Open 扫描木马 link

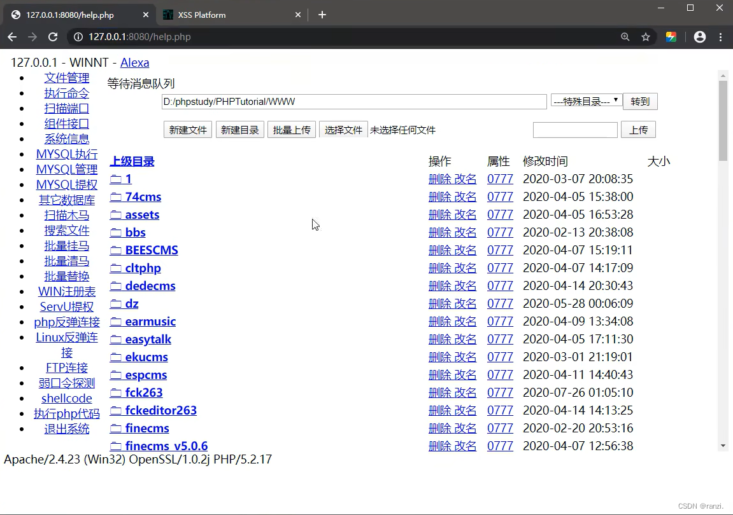[x=67, y=216]
